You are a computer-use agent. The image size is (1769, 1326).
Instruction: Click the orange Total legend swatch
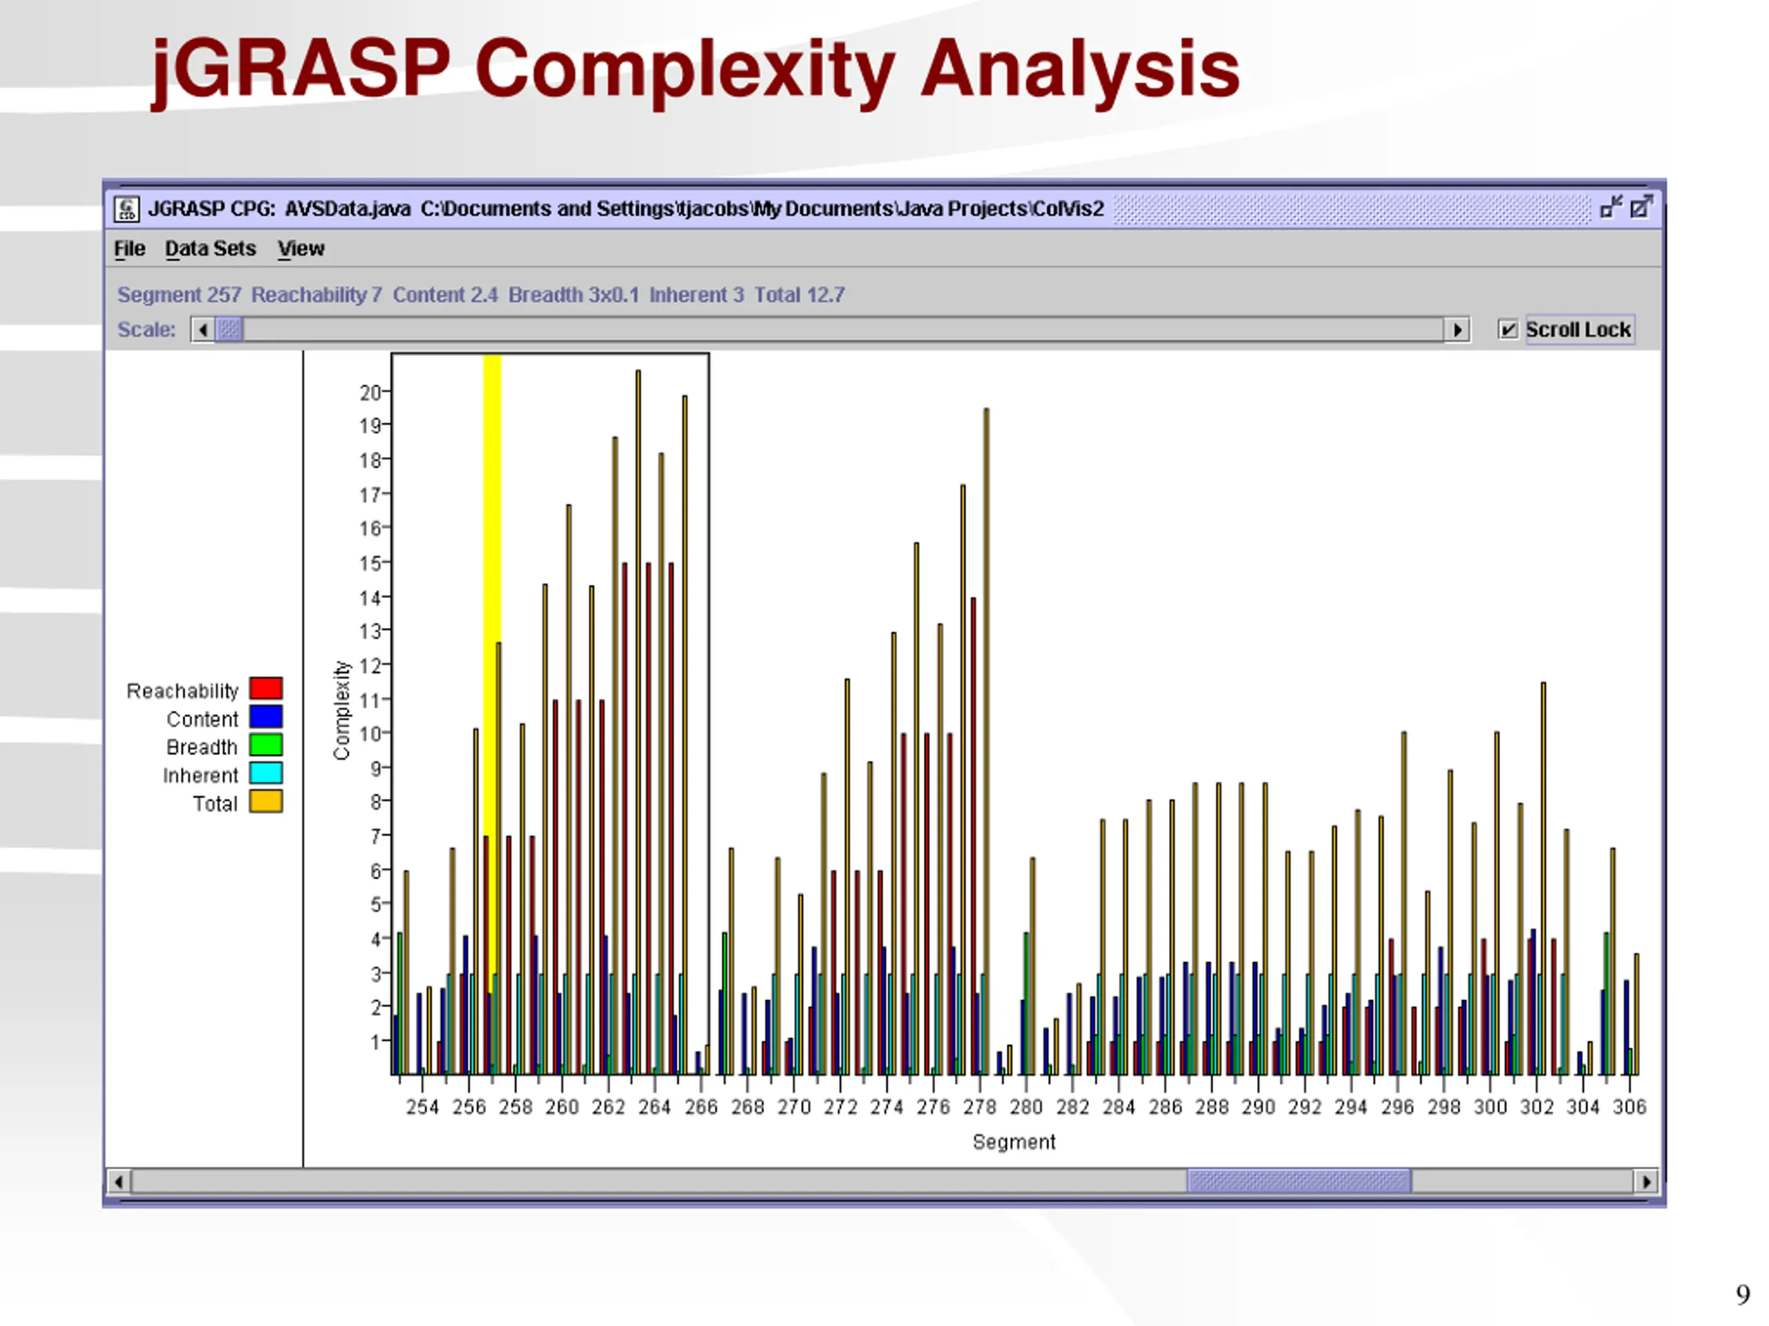(x=265, y=801)
